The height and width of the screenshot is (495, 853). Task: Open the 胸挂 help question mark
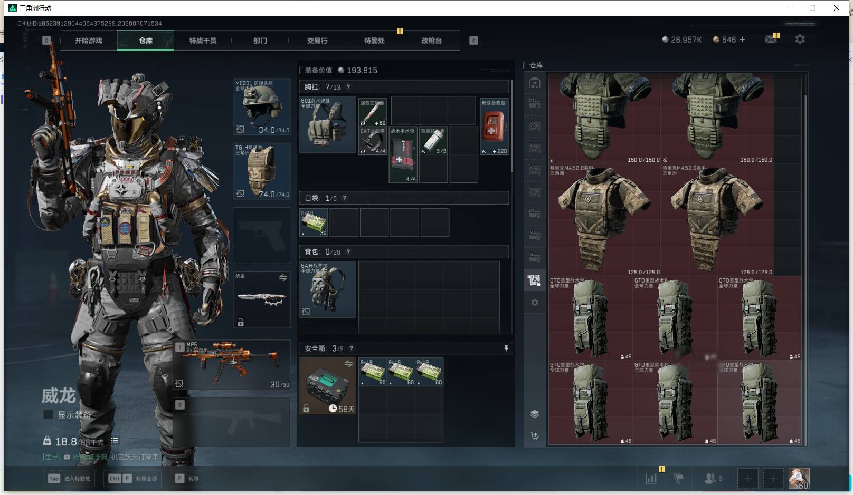(x=348, y=87)
